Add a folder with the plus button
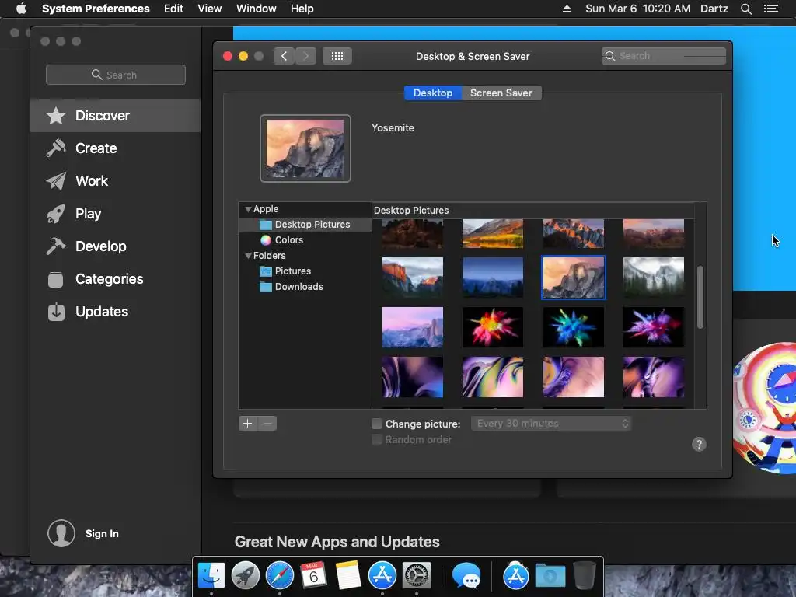 pyautogui.click(x=248, y=424)
